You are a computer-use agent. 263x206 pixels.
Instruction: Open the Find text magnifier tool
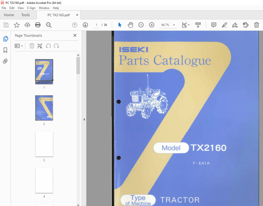point(49,25)
